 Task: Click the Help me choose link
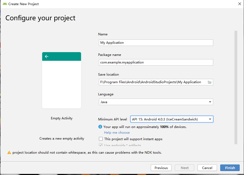(x=117, y=133)
